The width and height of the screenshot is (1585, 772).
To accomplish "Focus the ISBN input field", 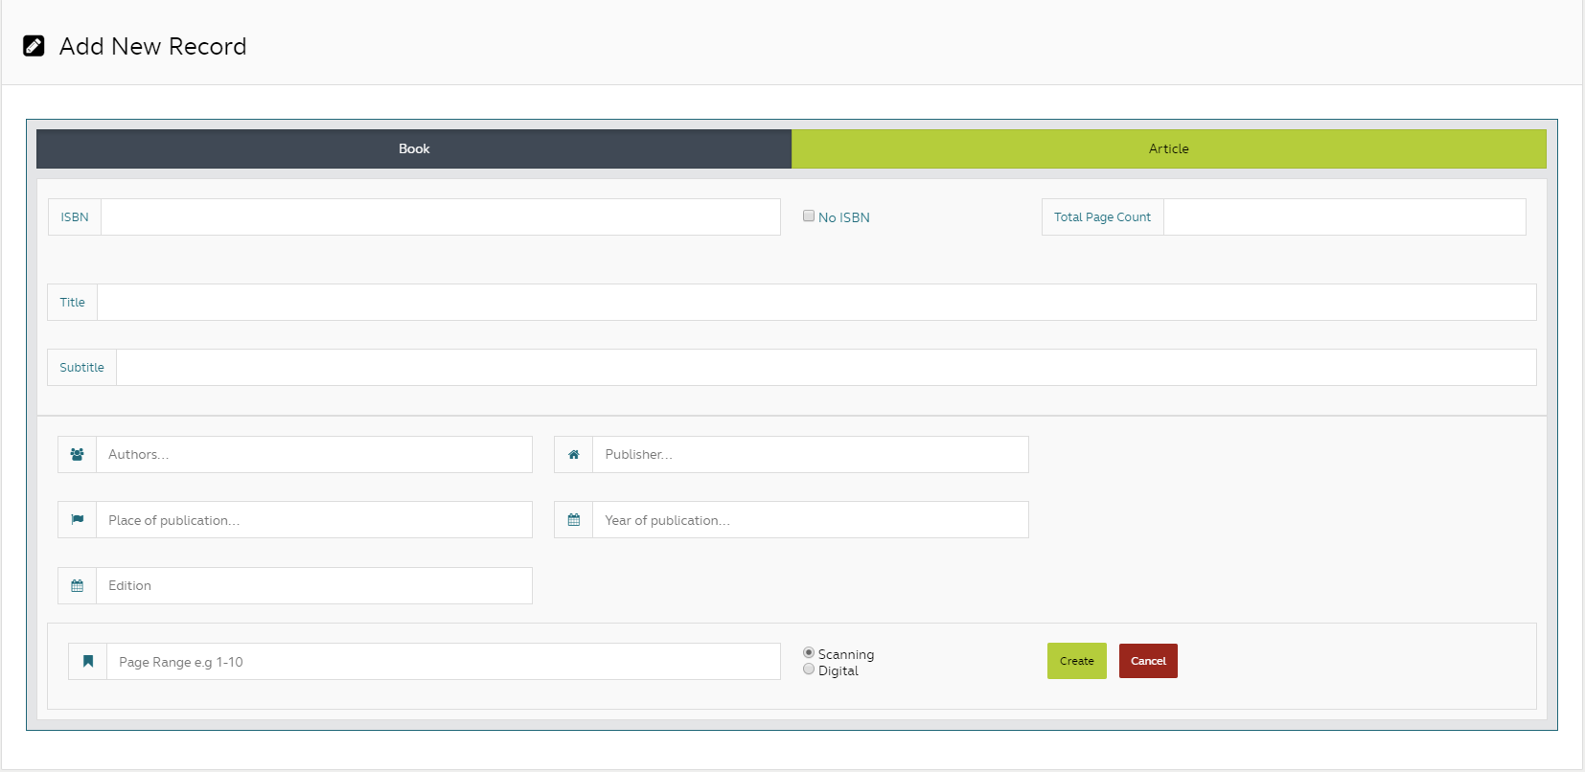I will pos(440,217).
